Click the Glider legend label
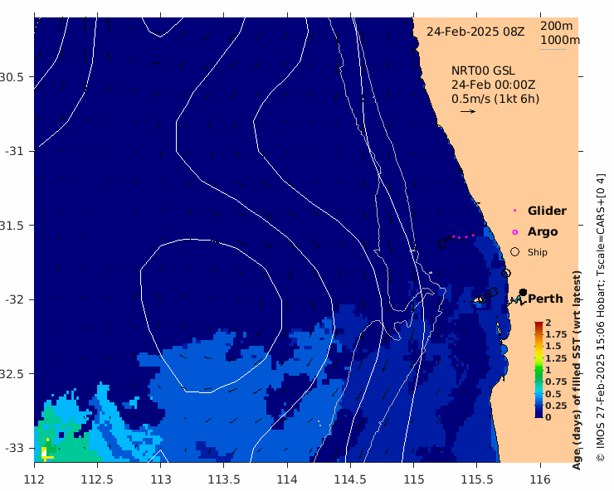614x491 pixels. 547,211
